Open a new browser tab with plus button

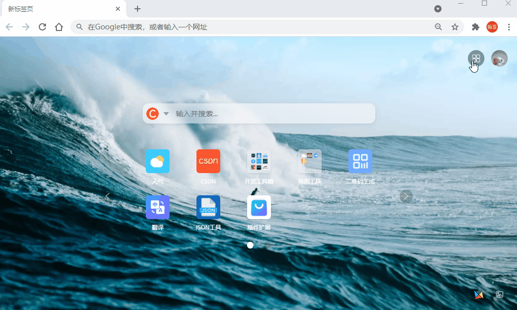click(x=137, y=9)
